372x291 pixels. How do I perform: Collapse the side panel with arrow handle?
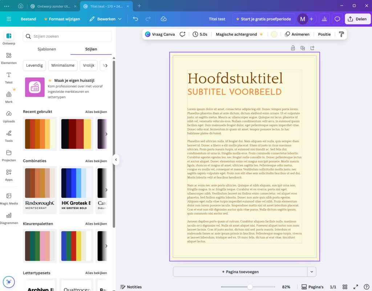(x=116, y=160)
